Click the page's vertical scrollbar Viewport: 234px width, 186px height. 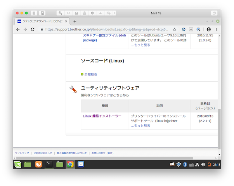[x=219, y=128]
